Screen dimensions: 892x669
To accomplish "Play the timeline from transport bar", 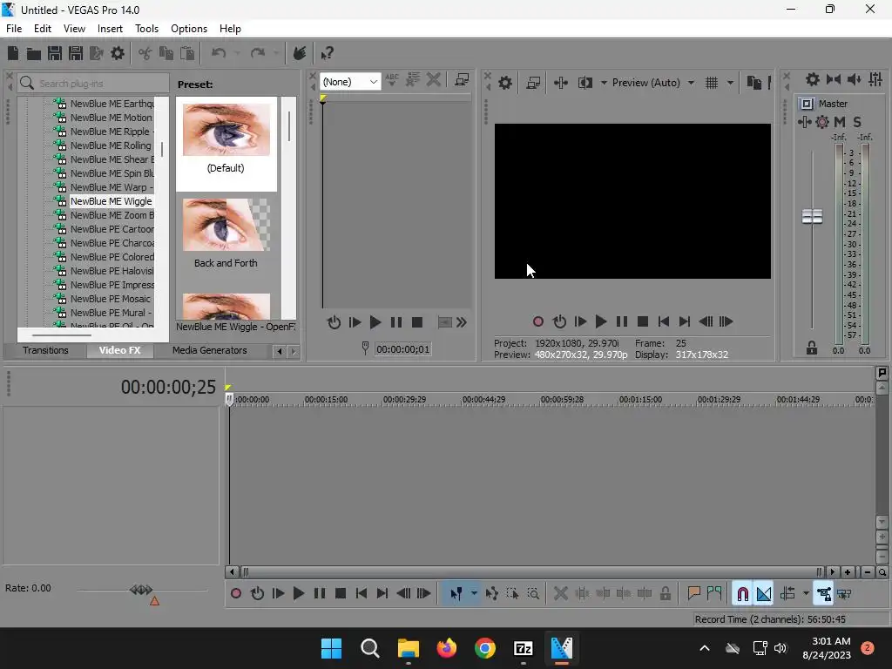I will pyautogui.click(x=298, y=594).
